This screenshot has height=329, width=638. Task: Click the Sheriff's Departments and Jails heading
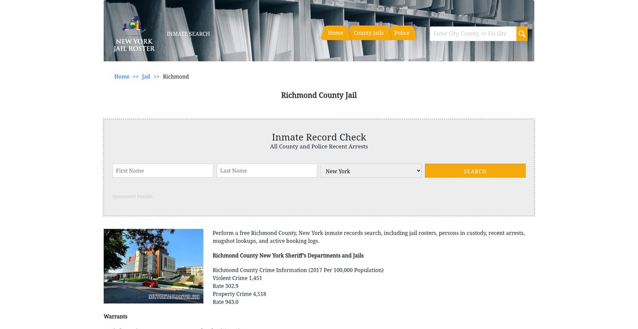point(288,256)
